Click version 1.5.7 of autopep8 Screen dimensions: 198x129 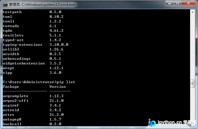(55, 119)
